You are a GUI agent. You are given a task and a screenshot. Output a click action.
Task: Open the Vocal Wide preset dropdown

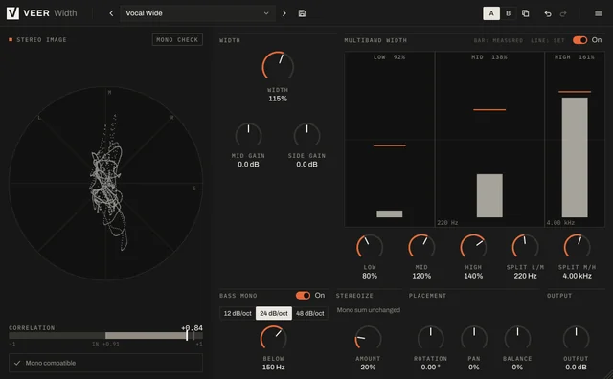coord(197,13)
